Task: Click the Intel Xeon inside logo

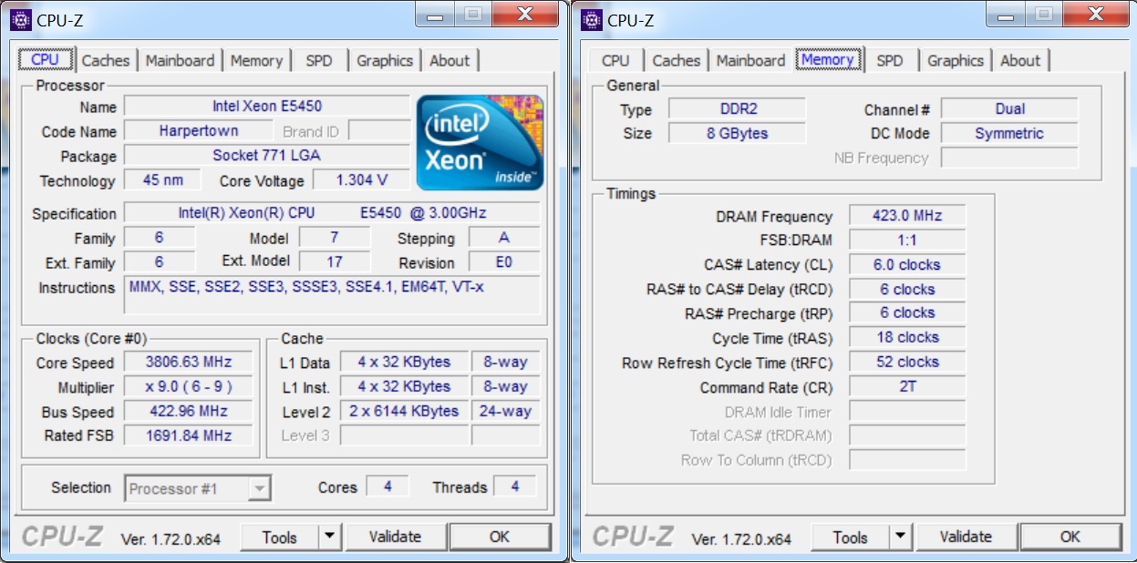Action: pyautogui.click(x=481, y=142)
